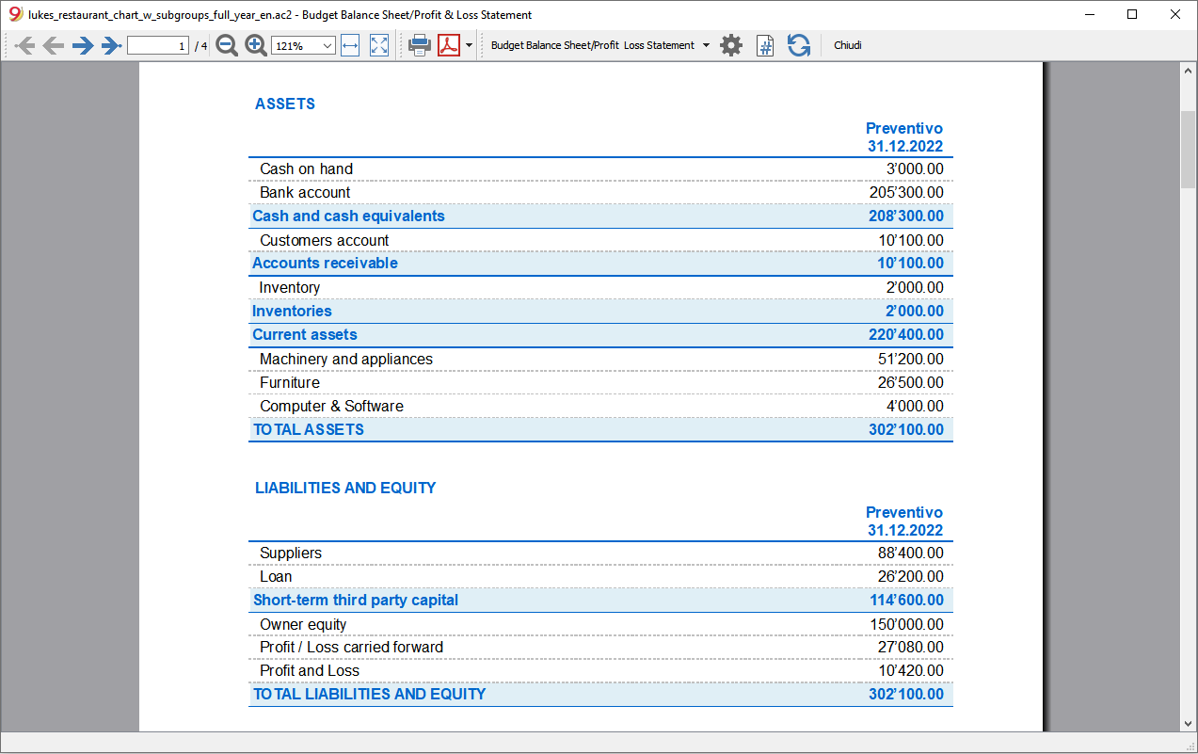Click the Current assets total 220'400.00
The width and height of the screenshot is (1198, 754).
click(x=906, y=335)
